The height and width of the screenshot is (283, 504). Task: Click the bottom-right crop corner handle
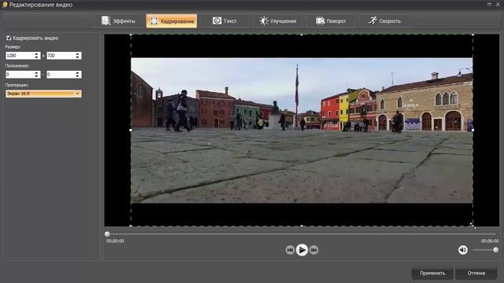click(x=473, y=226)
